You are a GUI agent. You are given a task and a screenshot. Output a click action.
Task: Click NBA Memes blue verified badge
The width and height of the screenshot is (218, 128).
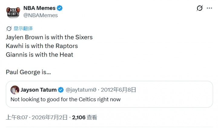pyautogui.click(x=60, y=8)
